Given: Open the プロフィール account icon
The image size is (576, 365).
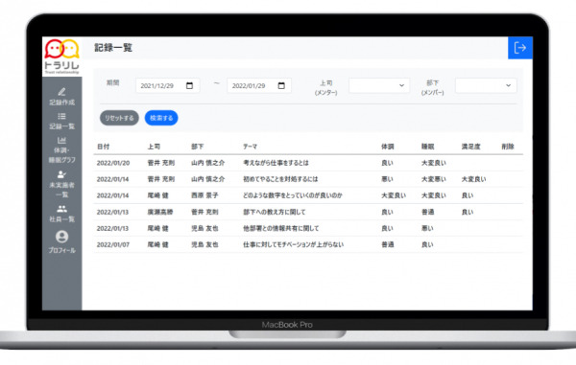Looking at the screenshot, I should [61, 237].
